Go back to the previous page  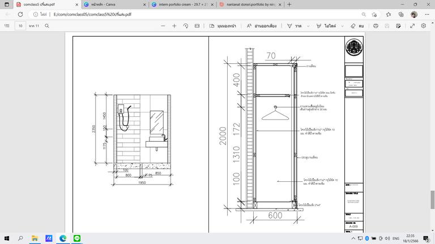click(8, 14)
